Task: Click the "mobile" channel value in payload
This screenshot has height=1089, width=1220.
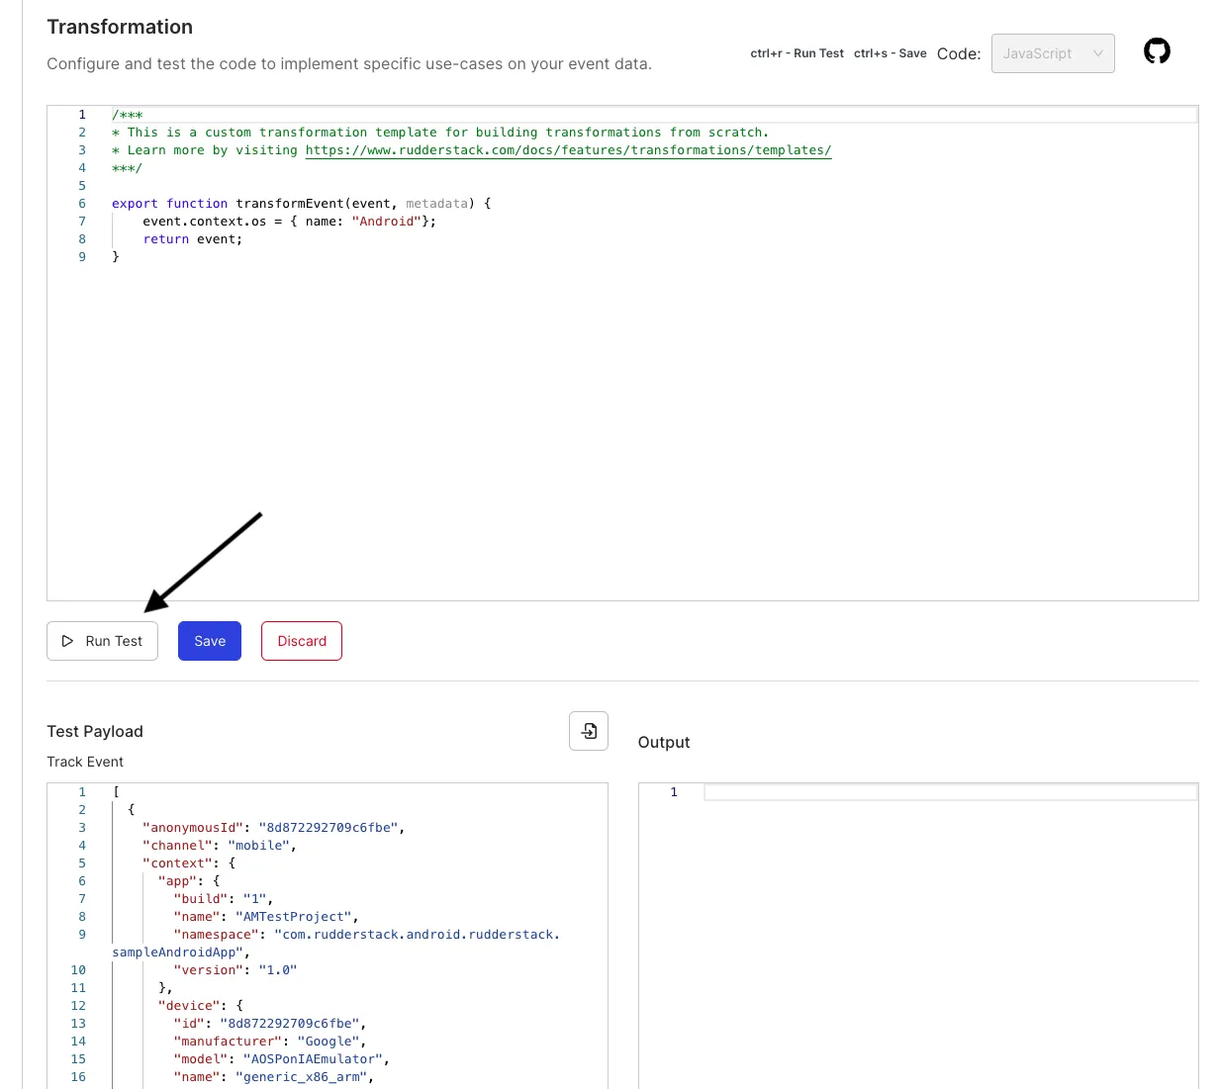Action: pyautogui.click(x=259, y=846)
